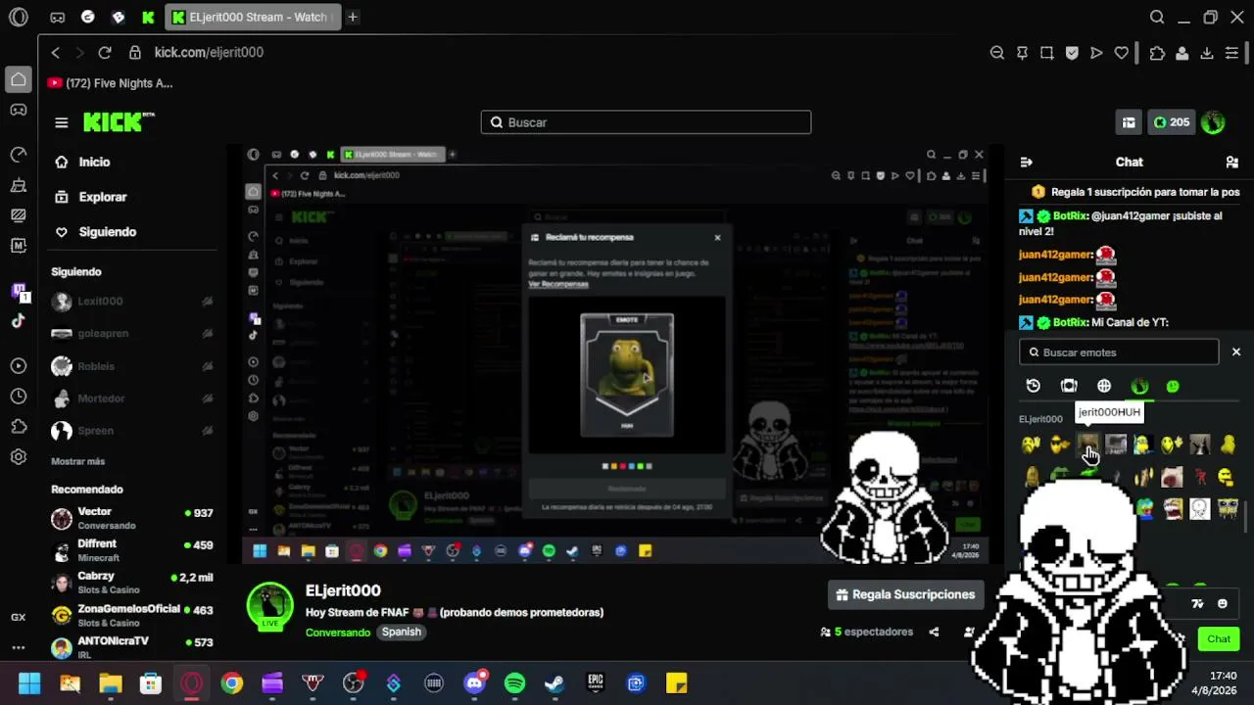The image size is (1254, 705).
Task: Open recommended channel Diffrent
Action: pyautogui.click(x=132, y=550)
